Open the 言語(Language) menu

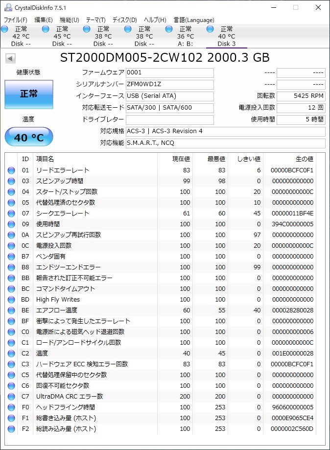[x=194, y=20]
